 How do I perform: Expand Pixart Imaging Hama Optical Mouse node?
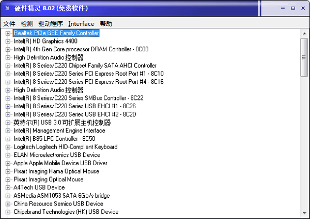point(8,171)
